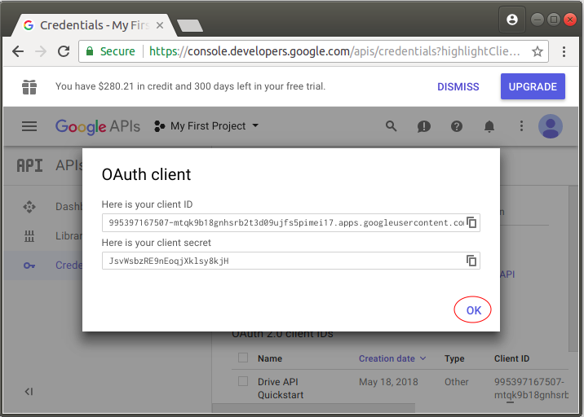Select the client ID text field
The image size is (584, 417).
291,222
